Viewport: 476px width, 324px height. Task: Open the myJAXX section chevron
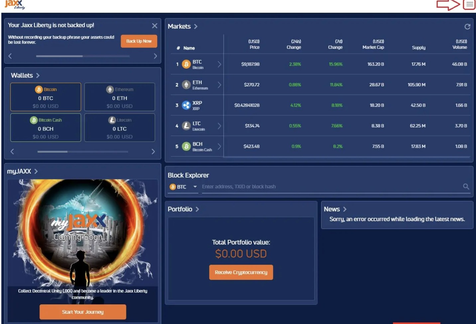(36, 171)
